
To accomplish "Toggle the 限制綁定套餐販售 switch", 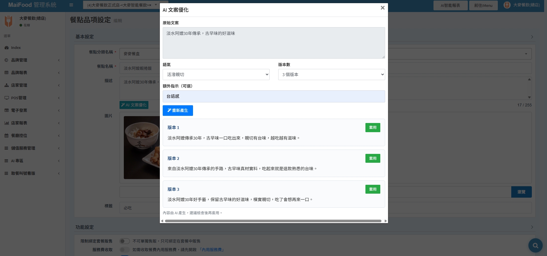I will pyautogui.click(x=125, y=241).
